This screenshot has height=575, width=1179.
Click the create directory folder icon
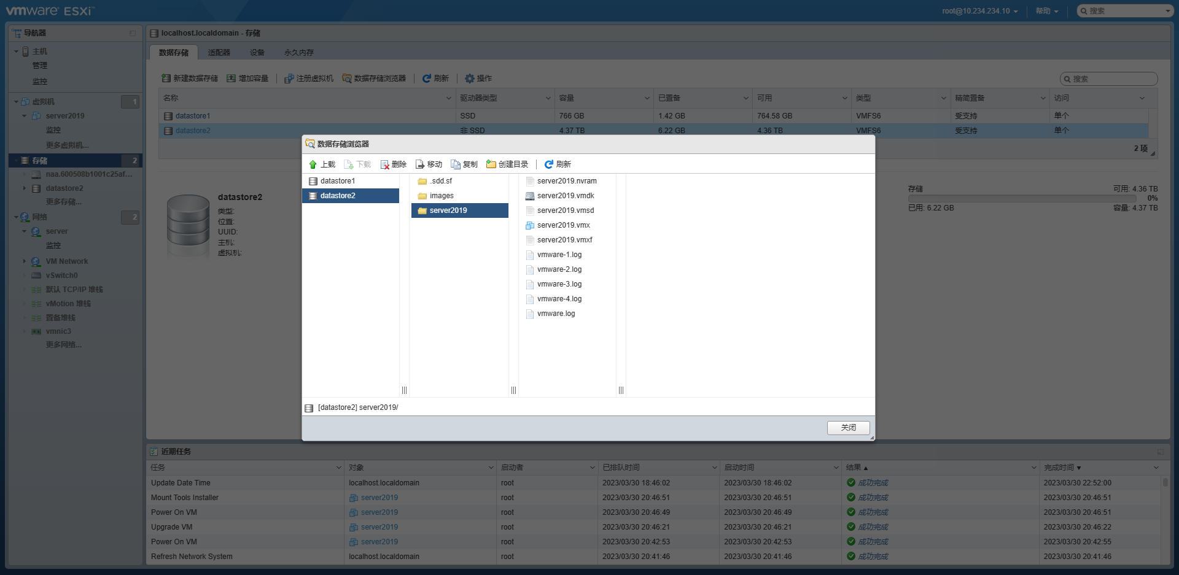[x=491, y=164]
